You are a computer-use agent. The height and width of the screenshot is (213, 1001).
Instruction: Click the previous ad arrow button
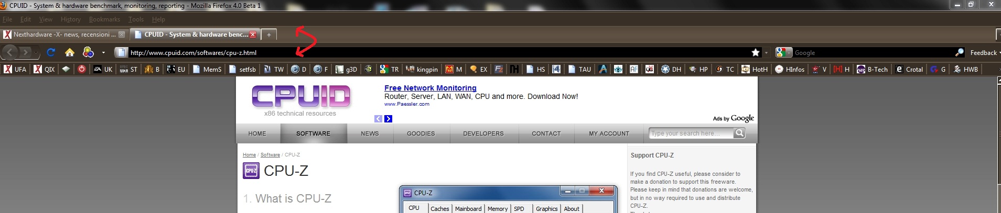(378, 119)
